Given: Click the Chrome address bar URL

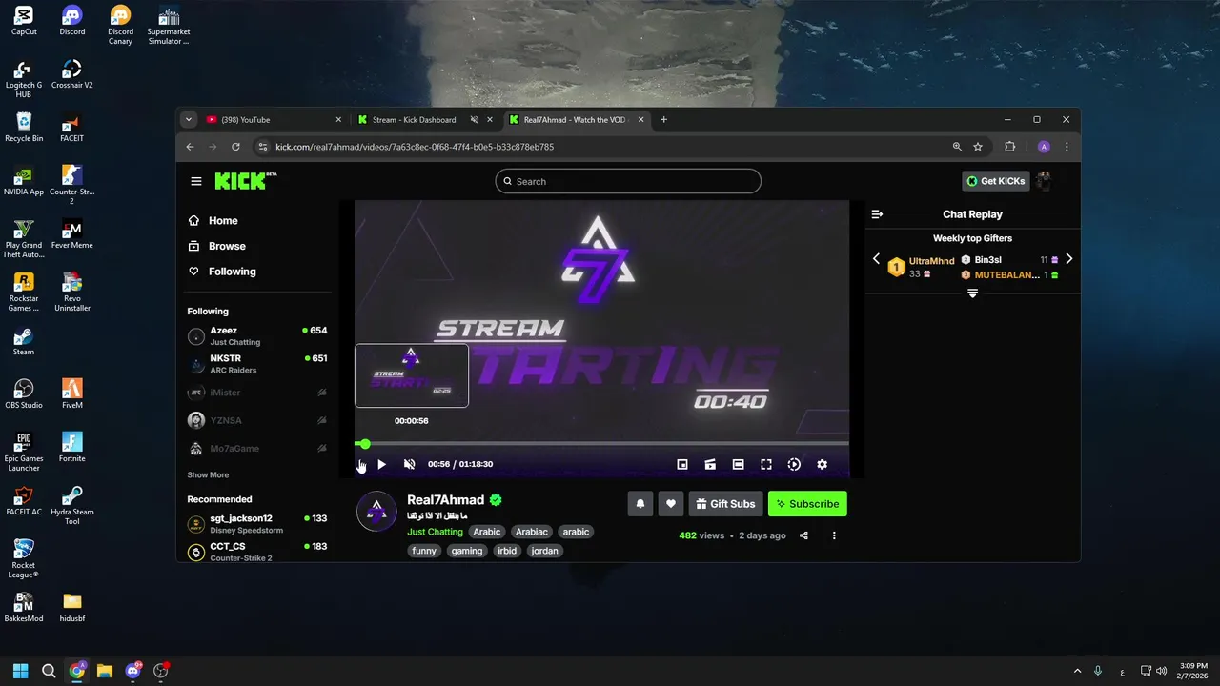Looking at the screenshot, I should (415, 147).
